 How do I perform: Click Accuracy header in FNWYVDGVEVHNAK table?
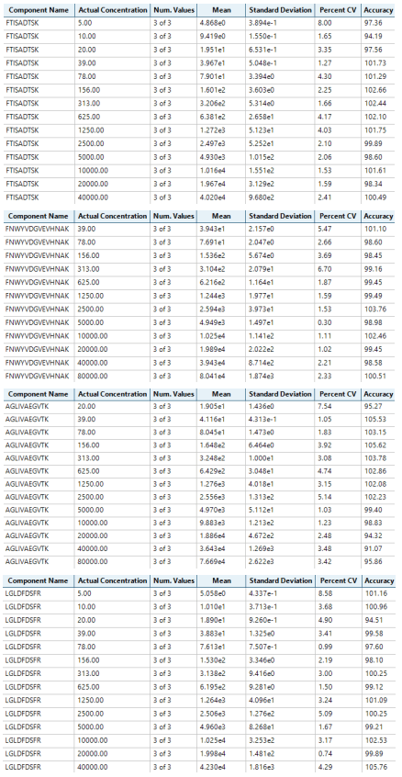pyautogui.click(x=378, y=216)
